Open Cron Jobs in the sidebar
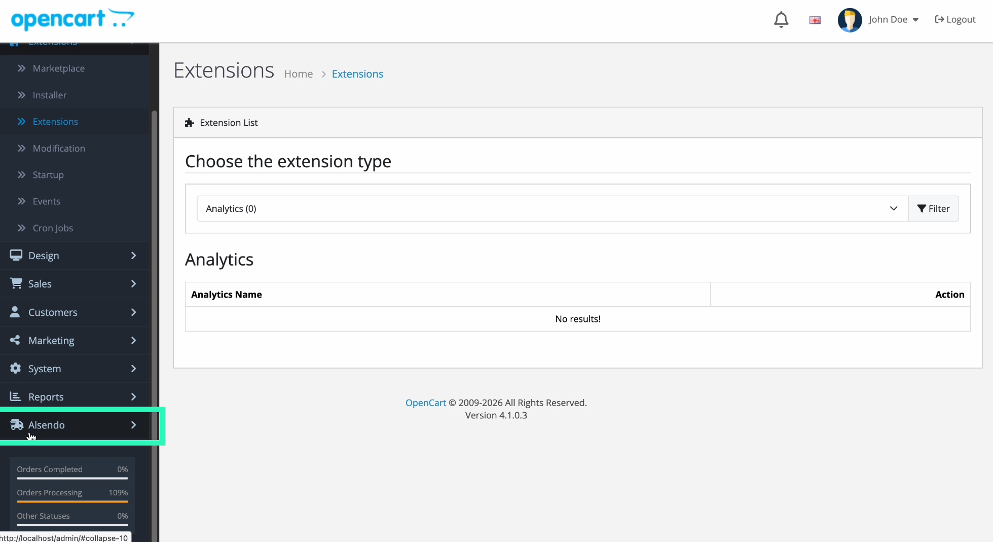 point(53,228)
